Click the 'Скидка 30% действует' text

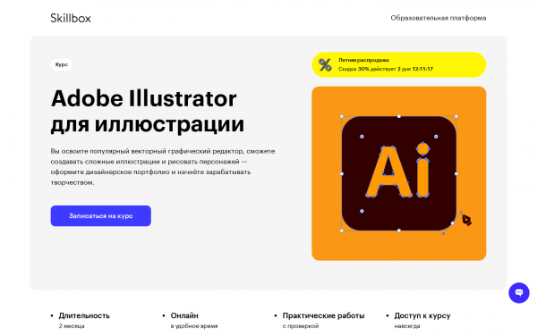pos(367,69)
